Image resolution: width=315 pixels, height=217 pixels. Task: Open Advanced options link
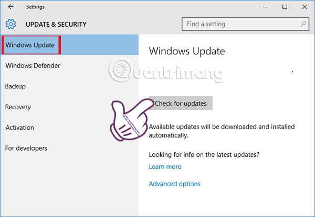[175, 184]
